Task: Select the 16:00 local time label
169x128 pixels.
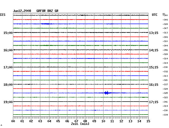Action: tap(8, 50)
